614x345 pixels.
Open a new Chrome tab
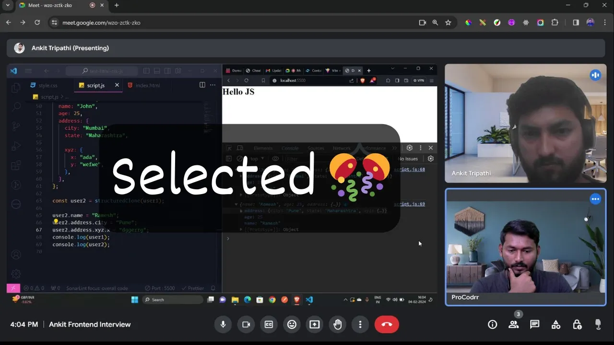click(117, 5)
